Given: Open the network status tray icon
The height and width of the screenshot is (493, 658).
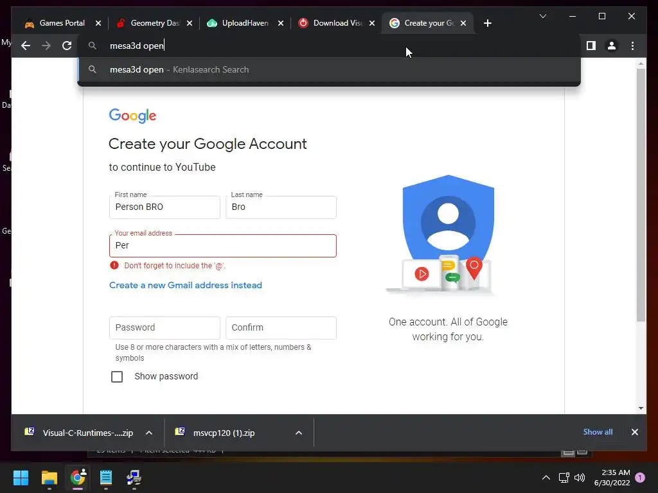Looking at the screenshot, I should pyautogui.click(x=564, y=478).
